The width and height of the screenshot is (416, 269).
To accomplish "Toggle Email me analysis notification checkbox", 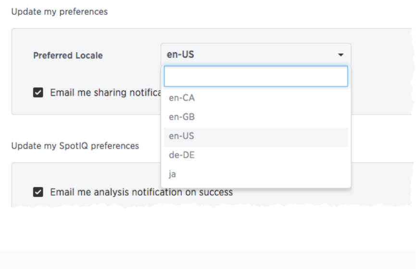I will pyautogui.click(x=38, y=192).
